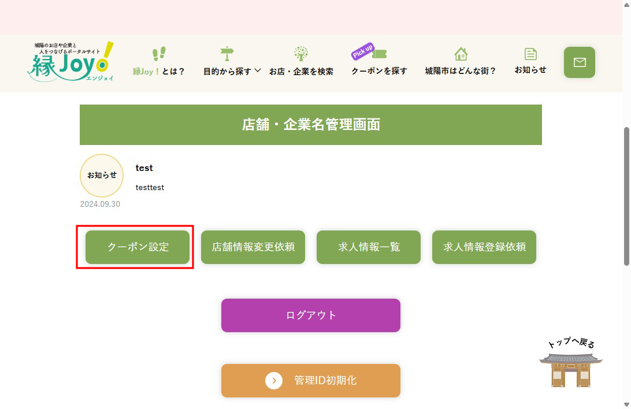Image resolution: width=631 pixels, height=409 pixels.
Task: Click the document icon above お知らせ
Action: coord(530,53)
